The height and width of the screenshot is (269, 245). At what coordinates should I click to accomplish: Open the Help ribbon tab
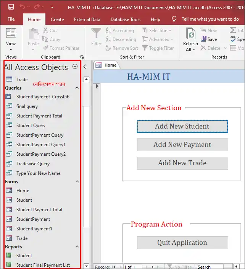tap(155, 20)
